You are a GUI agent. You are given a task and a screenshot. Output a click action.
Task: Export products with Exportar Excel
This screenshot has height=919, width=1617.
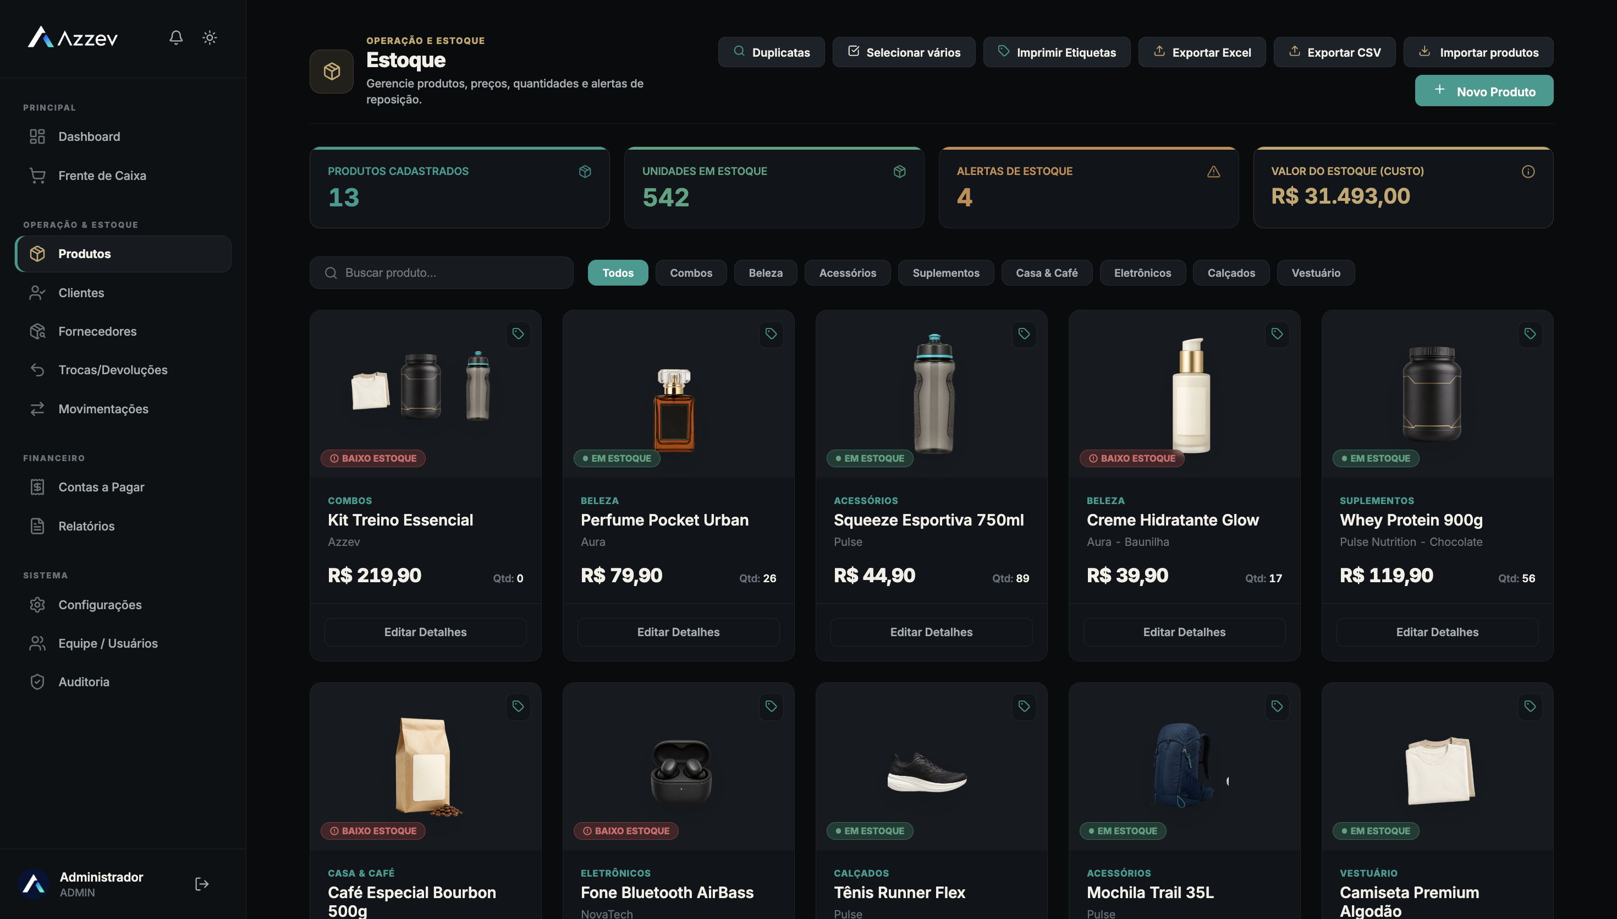point(1202,52)
